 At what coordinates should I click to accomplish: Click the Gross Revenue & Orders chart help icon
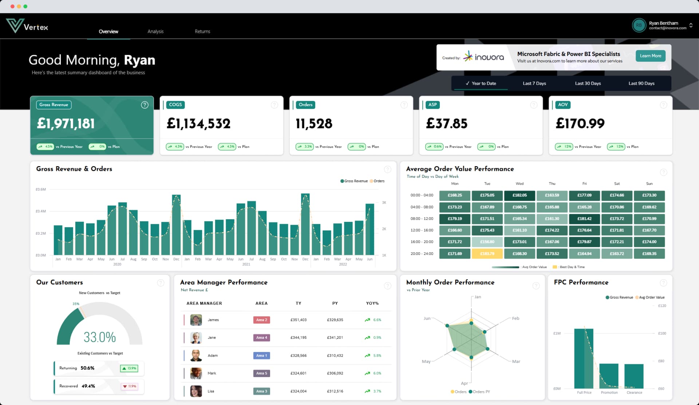(x=387, y=169)
